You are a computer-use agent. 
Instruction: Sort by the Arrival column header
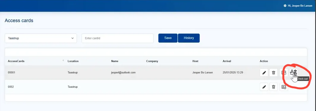coord(227,61)
